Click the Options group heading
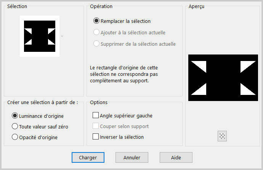 (x=99, y=103)
